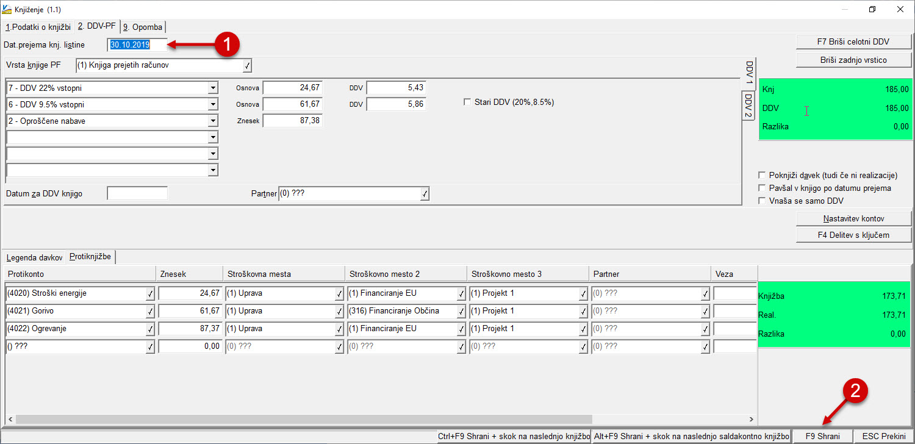Click Znesek cell 0,00 in last row
The height and width of the screenshot is (444, 915).
click(x=190, y=346)
